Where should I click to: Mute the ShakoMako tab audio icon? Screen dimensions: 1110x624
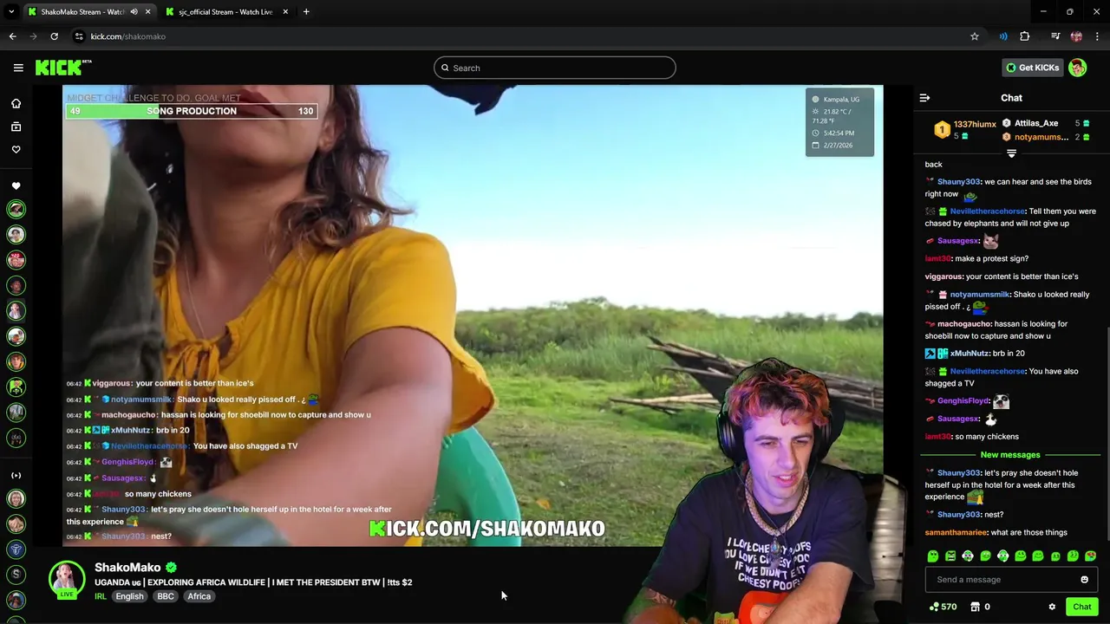click(134, 12)
